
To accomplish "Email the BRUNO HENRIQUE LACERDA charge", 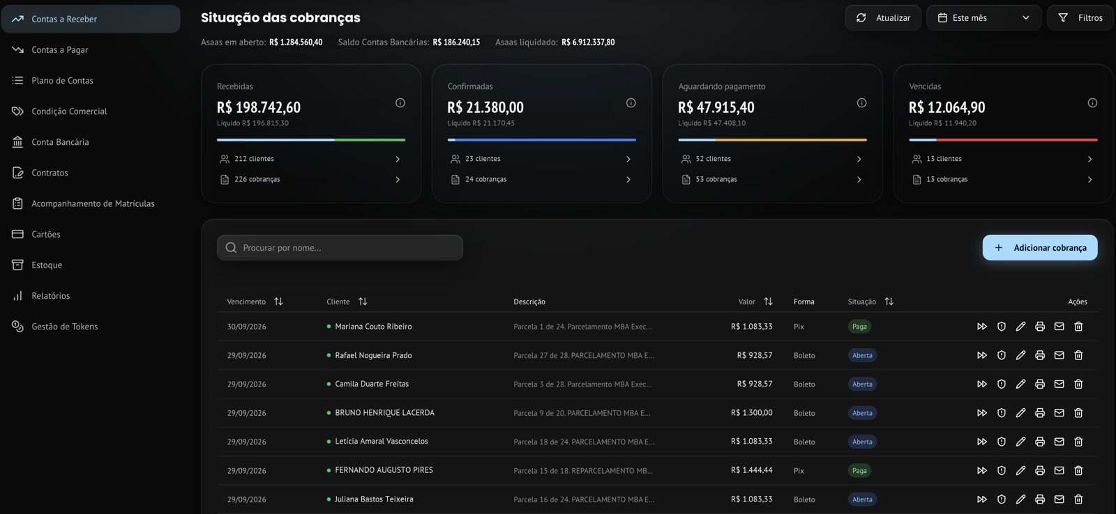I will pyautogui.click(x=1059, y=413).
